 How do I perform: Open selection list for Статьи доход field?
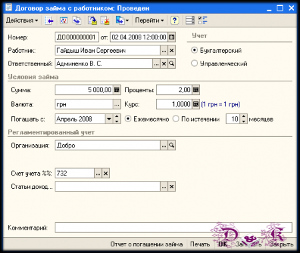[x=164, y=186]
